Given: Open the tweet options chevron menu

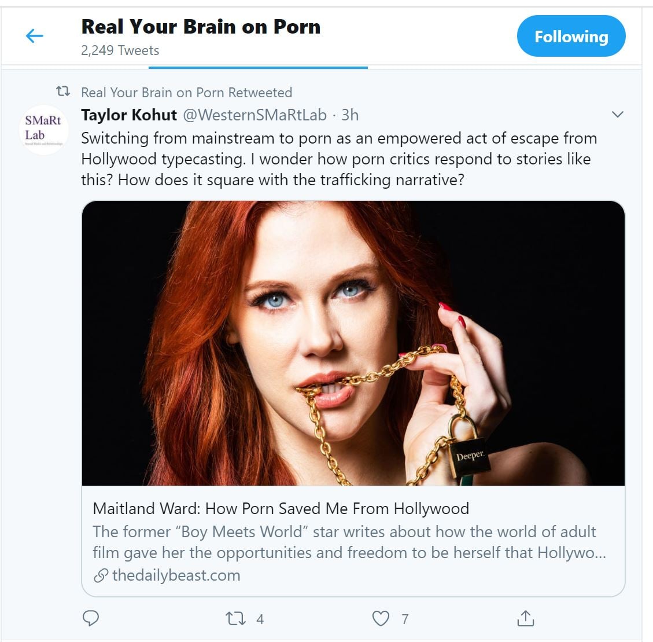Looking at the screenshot, I should tap(617, 115).
